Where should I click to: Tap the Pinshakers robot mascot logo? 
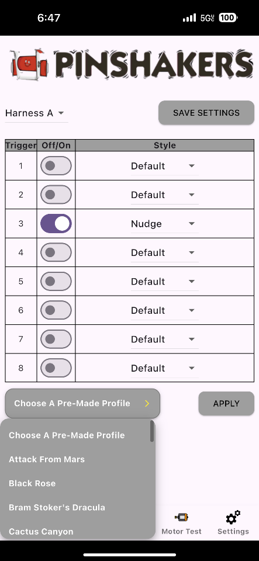point(30,65)
